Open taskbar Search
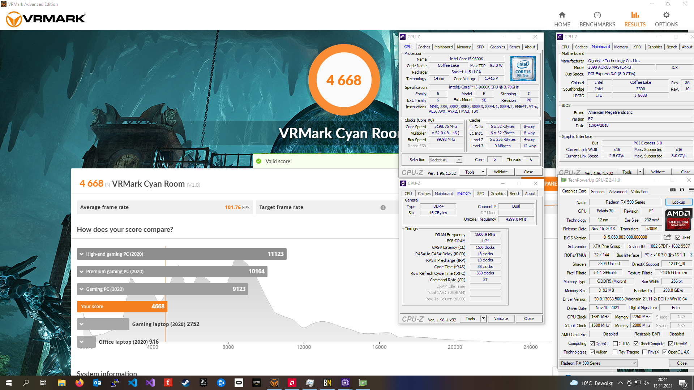This screenshot has width=694, height=390. [26, 383]
